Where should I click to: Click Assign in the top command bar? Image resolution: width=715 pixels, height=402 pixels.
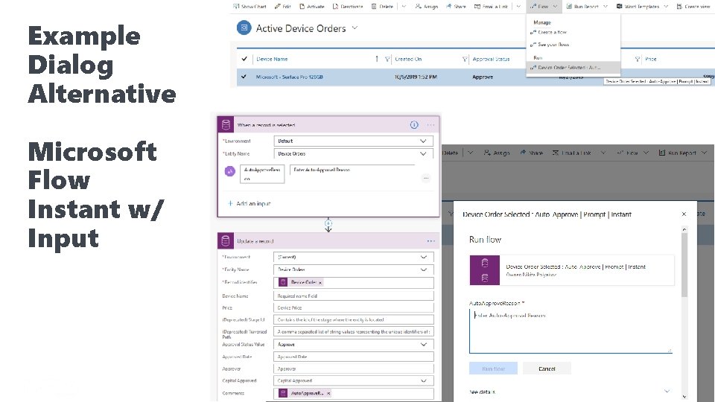[x=427, y=7]
